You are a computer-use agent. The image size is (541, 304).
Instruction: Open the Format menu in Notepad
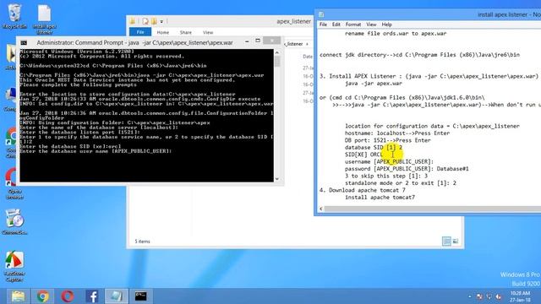pyautogui.click(x=353, y=24)
